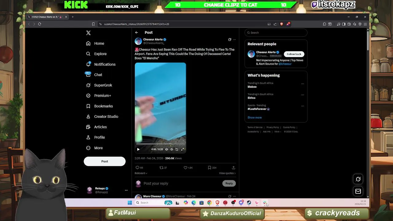
Task: Click the X search box
Action: click(276, 33)
